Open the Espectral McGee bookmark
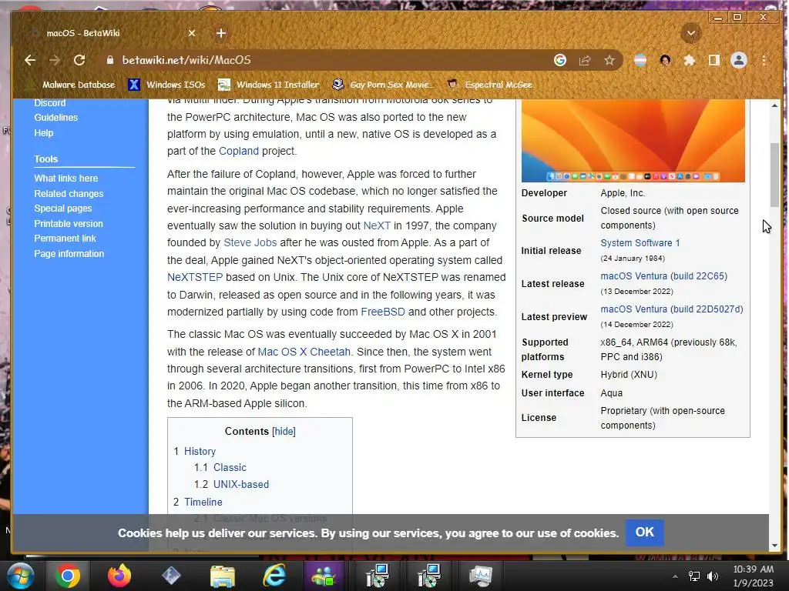 click(489, 85)
